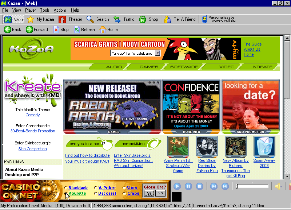This screenshot has height=210, width=291.
Task: Click the 'are you in a band?' button
Action: [89, 144]
